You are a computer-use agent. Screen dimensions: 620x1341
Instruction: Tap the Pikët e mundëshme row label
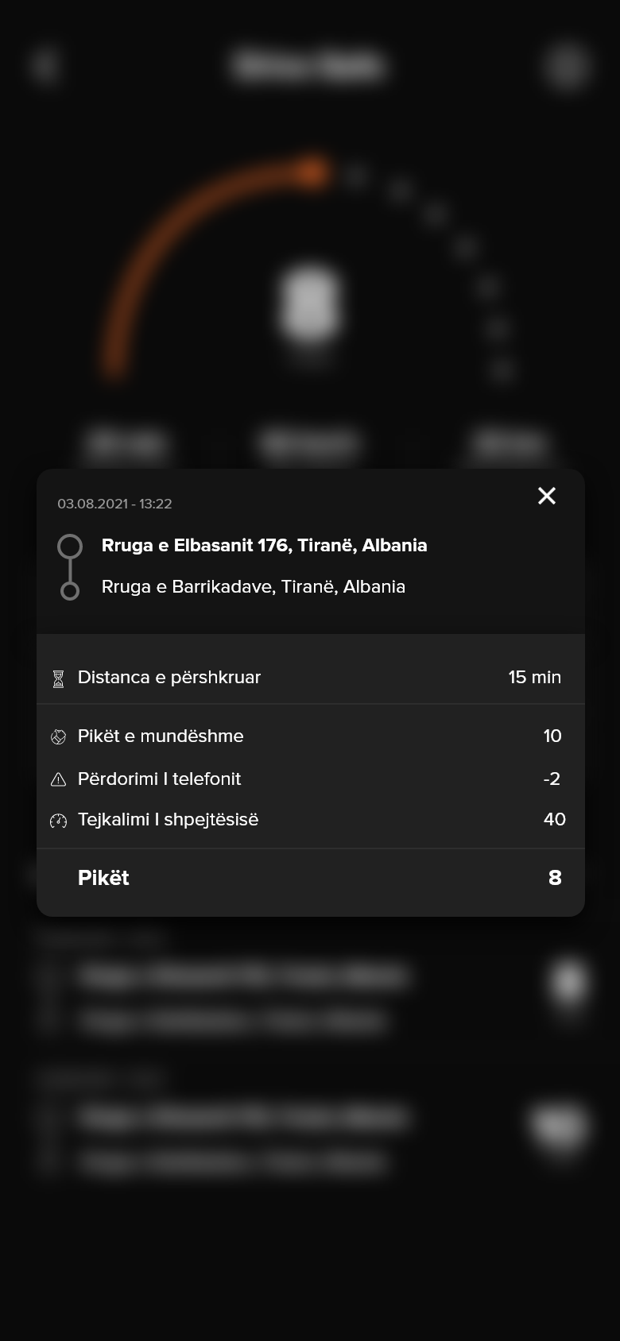[x=161, y=736]
